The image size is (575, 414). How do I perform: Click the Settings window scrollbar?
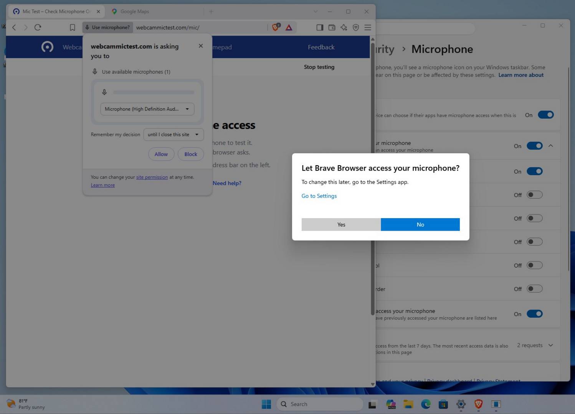coord(568,169)
